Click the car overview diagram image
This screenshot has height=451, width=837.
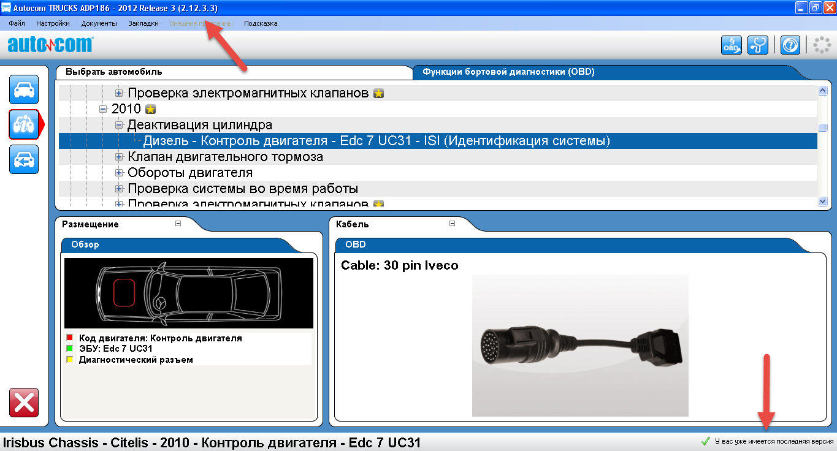(x=189, y=293)
